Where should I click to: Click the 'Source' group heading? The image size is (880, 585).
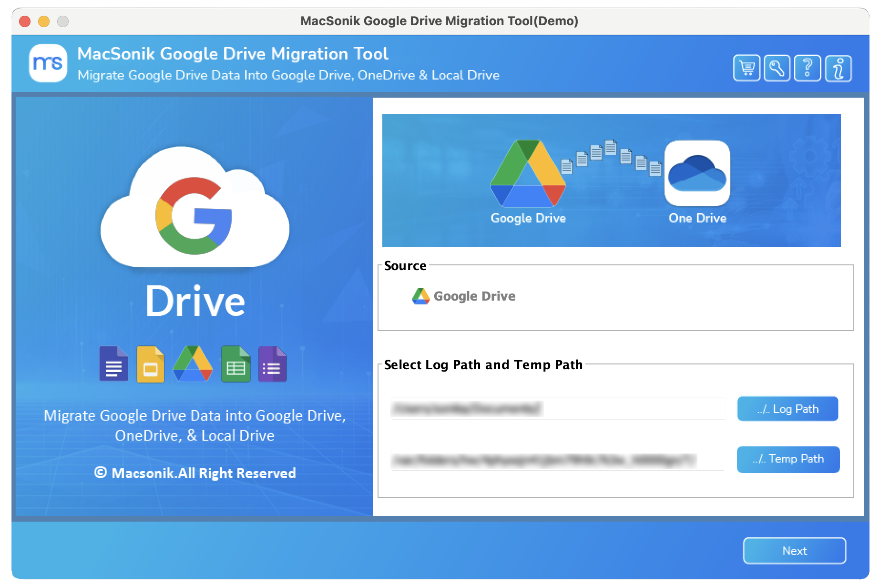click(x=405, y=266)
